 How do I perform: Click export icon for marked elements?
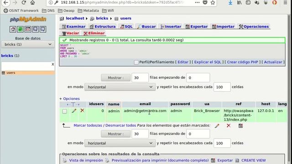click(240, 126)
